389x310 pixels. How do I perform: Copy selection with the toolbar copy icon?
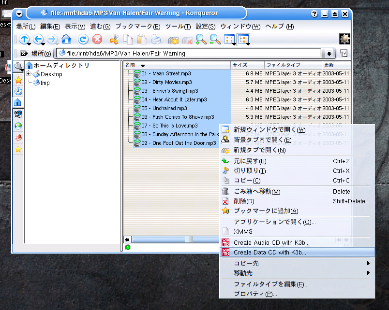click(x=128, y=39)
